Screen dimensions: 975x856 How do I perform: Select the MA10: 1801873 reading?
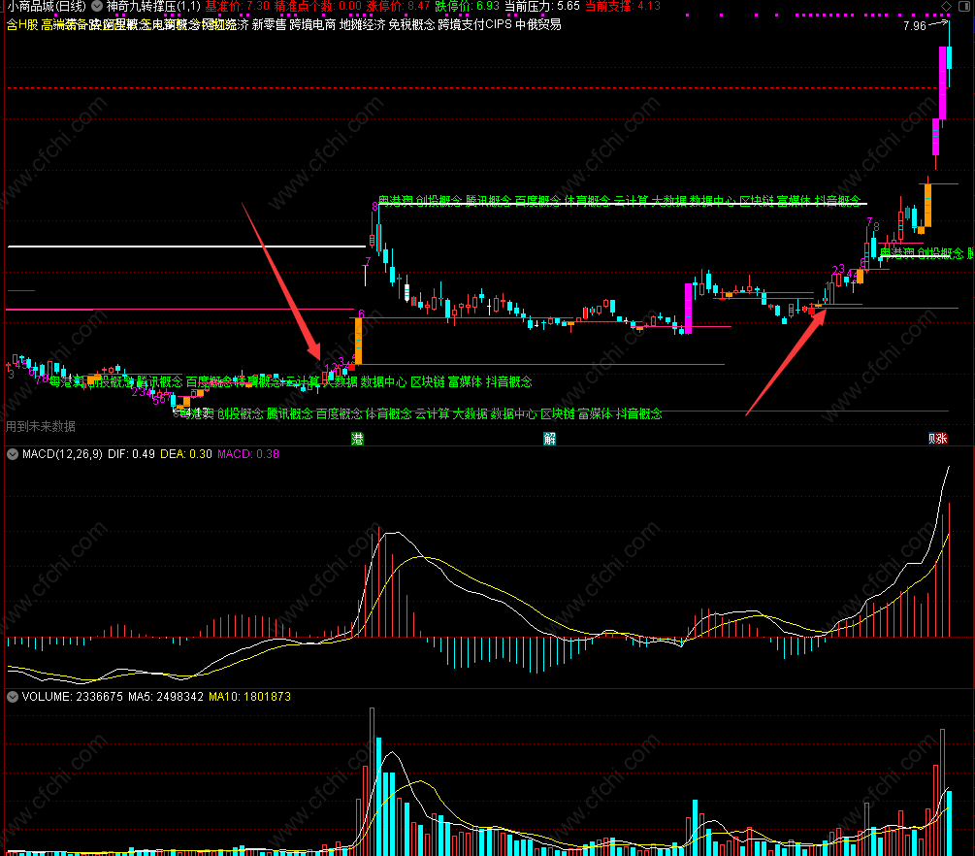(x=250, y=698)
